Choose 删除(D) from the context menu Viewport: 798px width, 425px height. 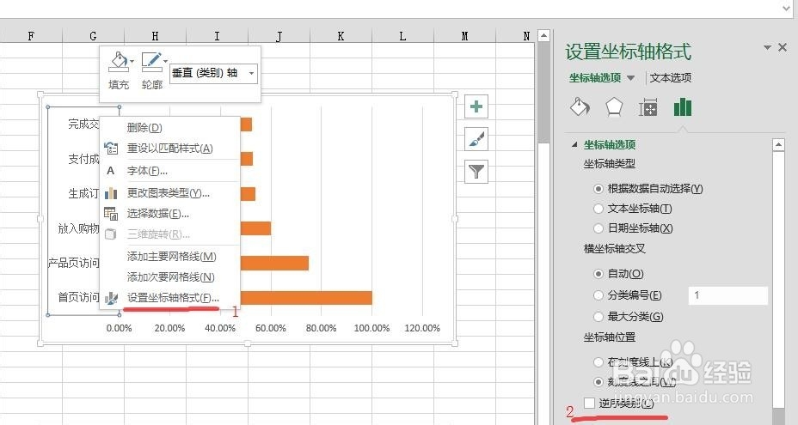pyautogui.click(x=144, y=128)
